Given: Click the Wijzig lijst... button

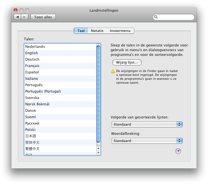Looking at the screenshot, I should [x=127, y=62].
